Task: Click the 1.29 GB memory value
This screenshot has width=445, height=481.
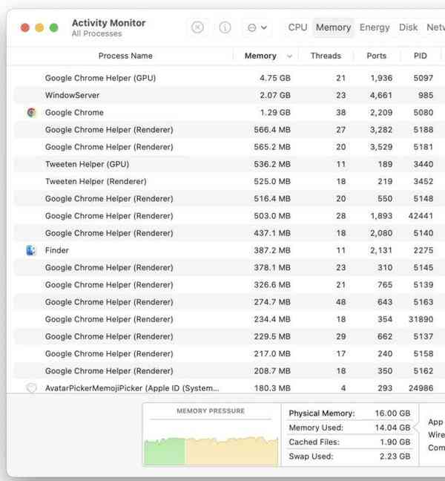Action: 275,113
